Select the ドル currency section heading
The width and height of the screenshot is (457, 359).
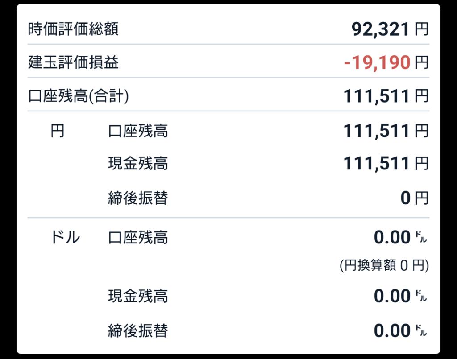tap(65, 237)
